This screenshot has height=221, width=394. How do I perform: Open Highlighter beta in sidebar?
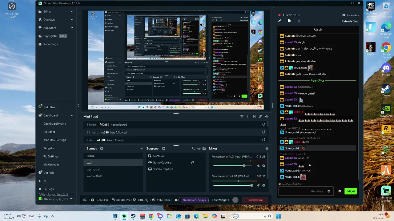click(53, 36)
